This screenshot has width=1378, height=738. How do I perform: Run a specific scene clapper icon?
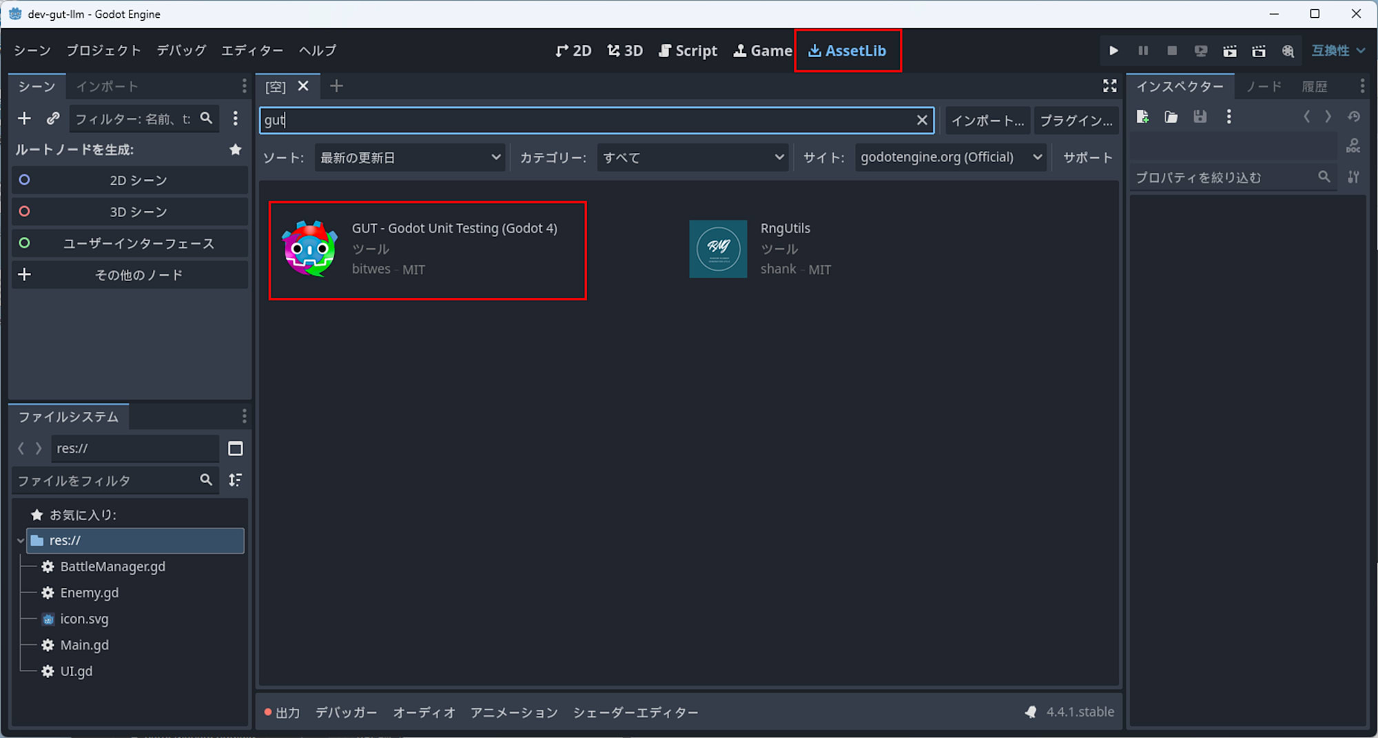1259,50
